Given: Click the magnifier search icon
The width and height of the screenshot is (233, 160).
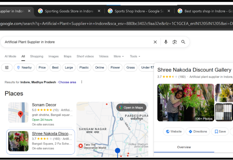Looking at the screenshot, I should point(183,42).
